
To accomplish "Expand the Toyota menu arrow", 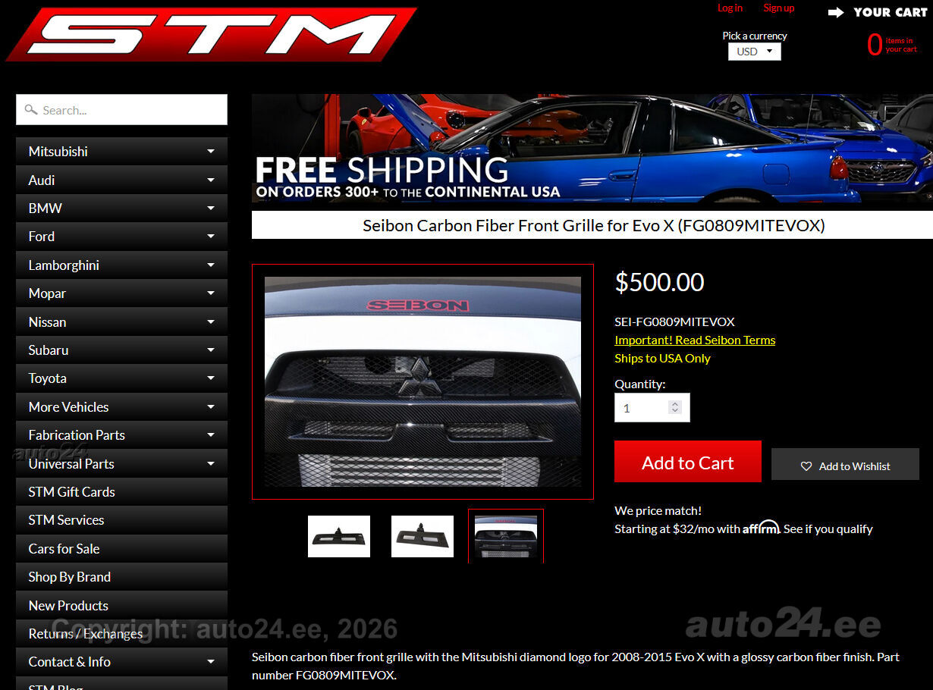I will (x=211, y=378).
